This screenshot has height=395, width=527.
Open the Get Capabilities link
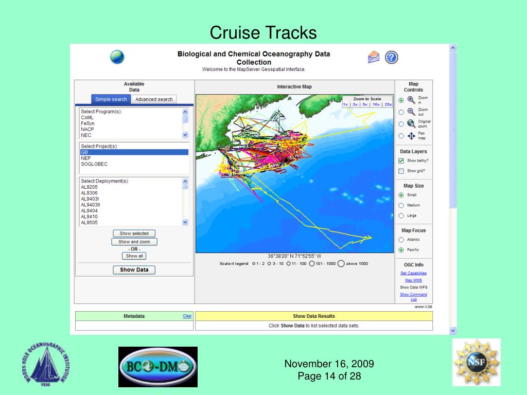[413, 273]
